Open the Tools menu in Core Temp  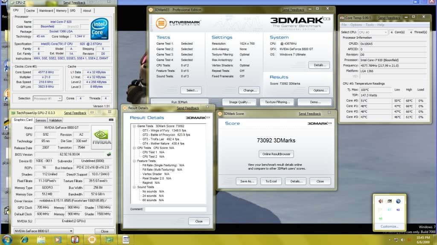[370, 25]
